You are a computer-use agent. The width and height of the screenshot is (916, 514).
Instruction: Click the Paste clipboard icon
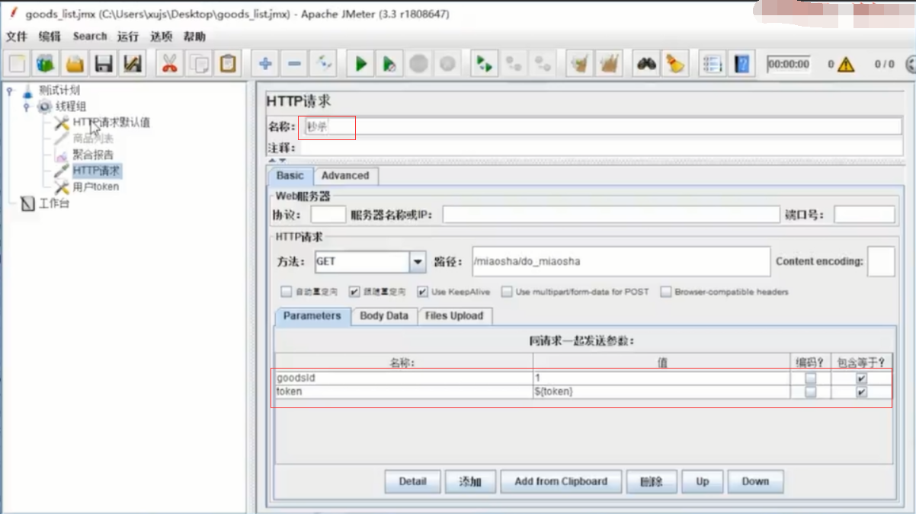click(228, 64)
